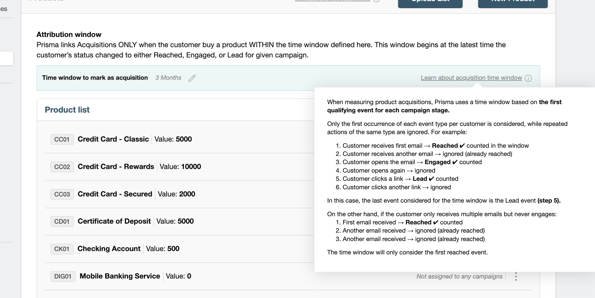Select the Credit Card - Secured product

click(x=115, y=194)
